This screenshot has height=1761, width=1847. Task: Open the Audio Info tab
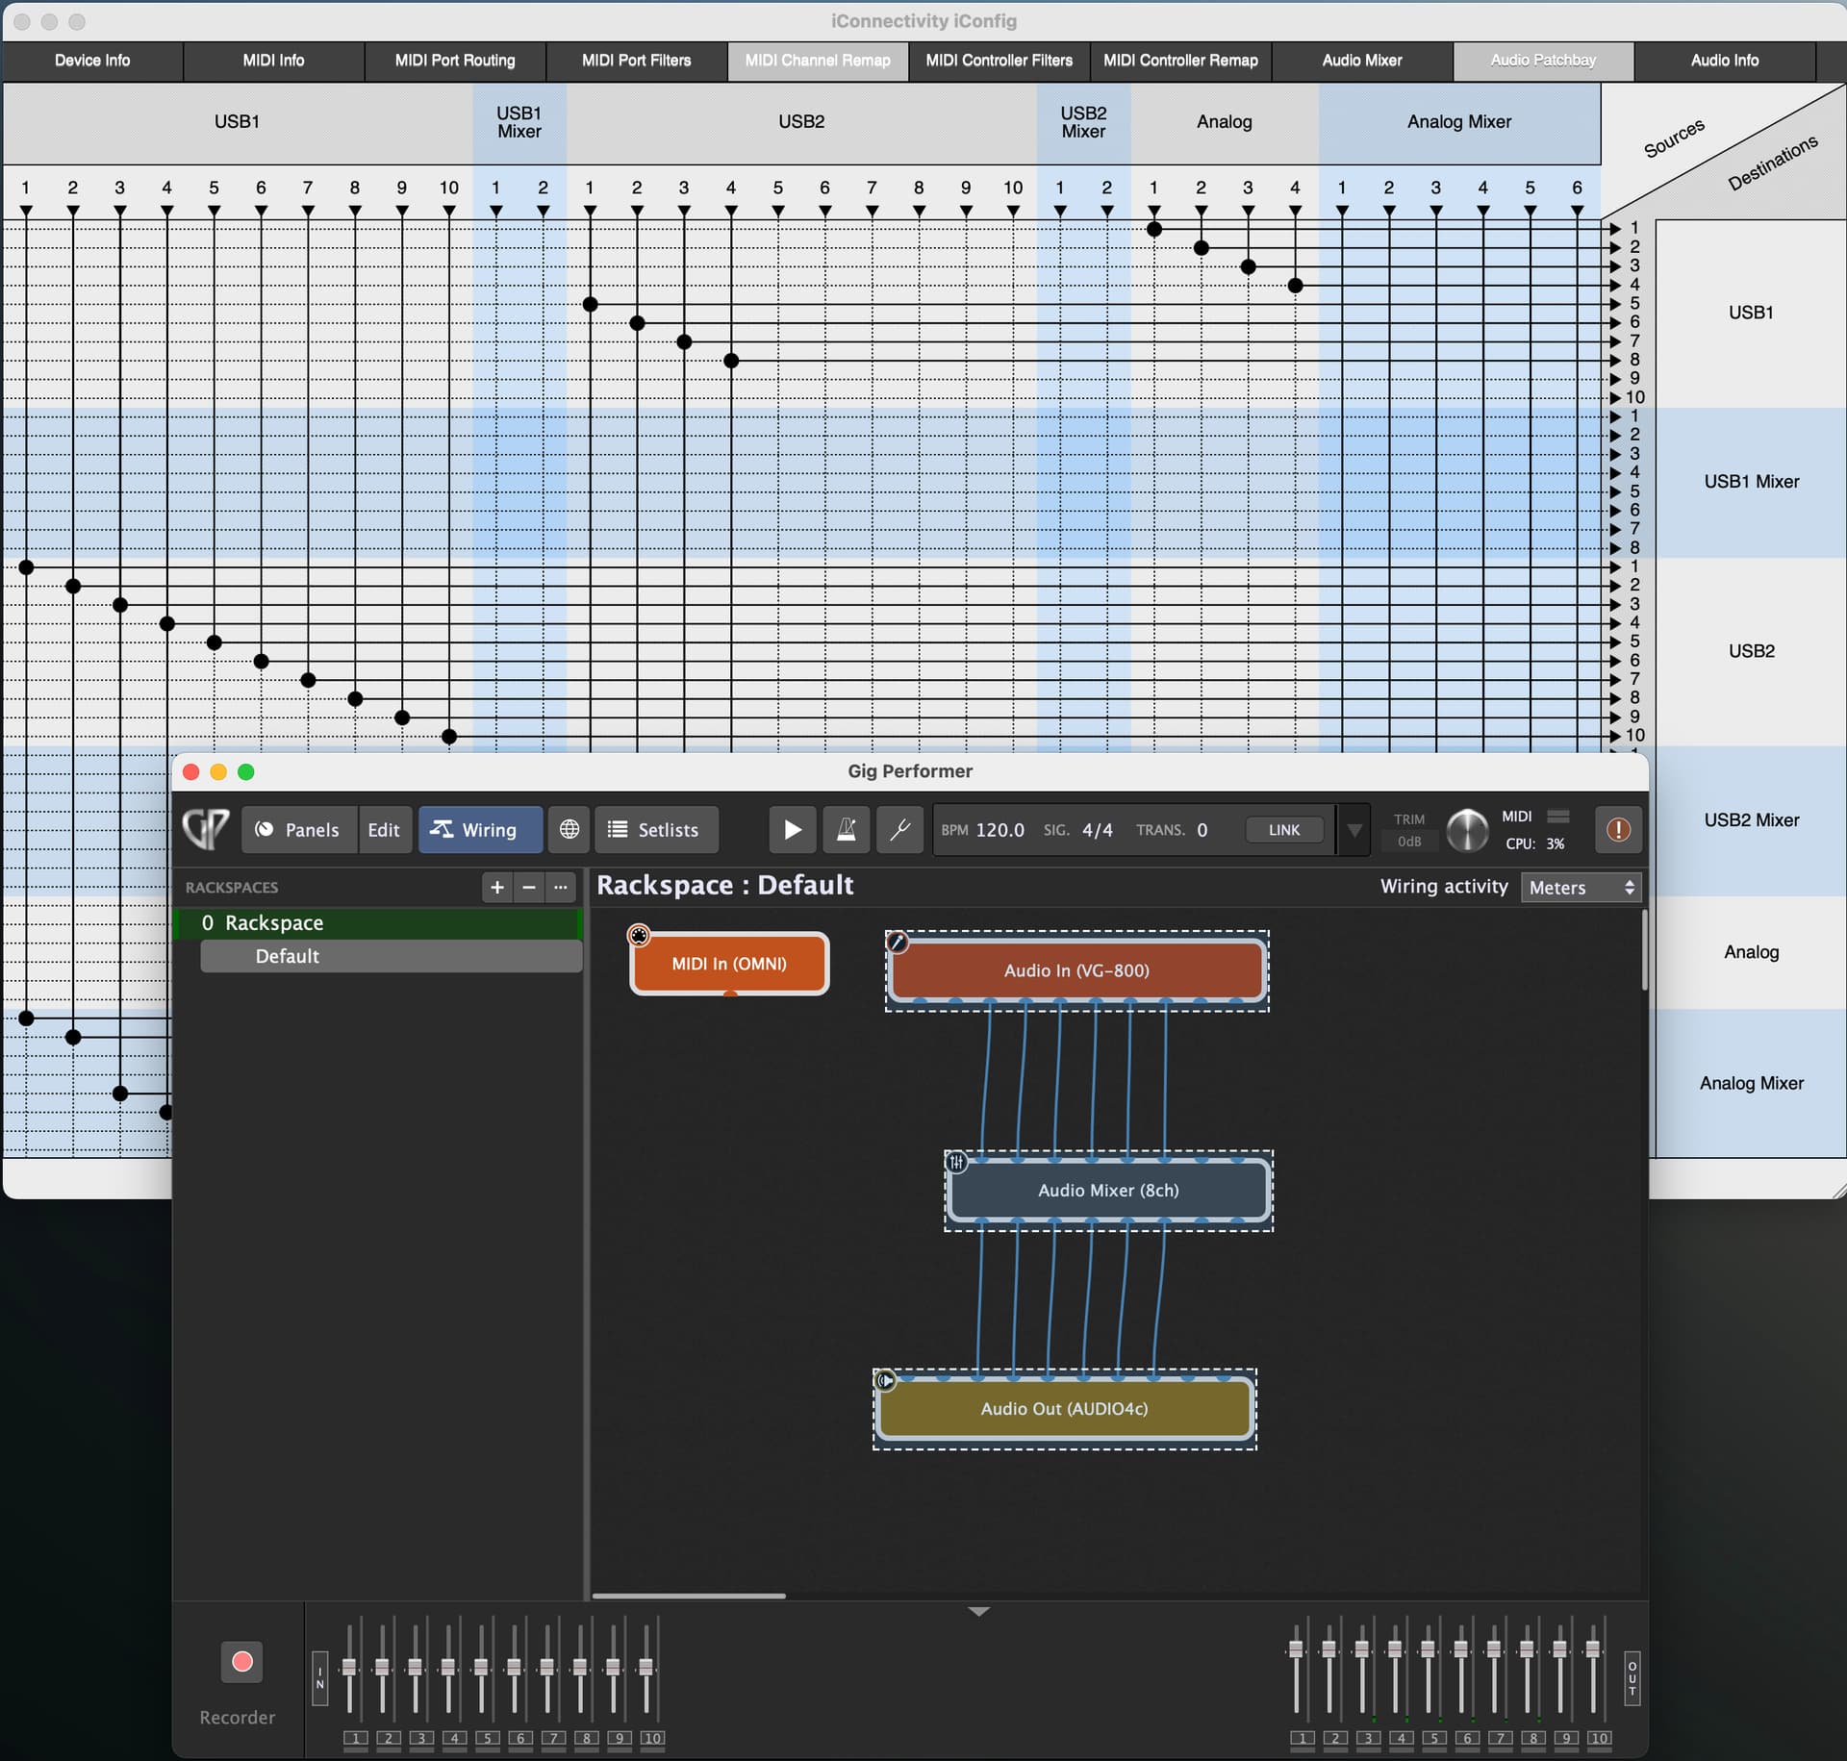pos(1724,61)
